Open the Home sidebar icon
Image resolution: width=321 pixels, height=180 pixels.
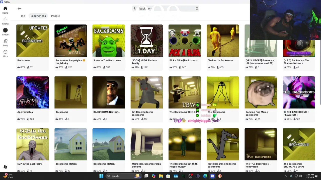point(5,10)
